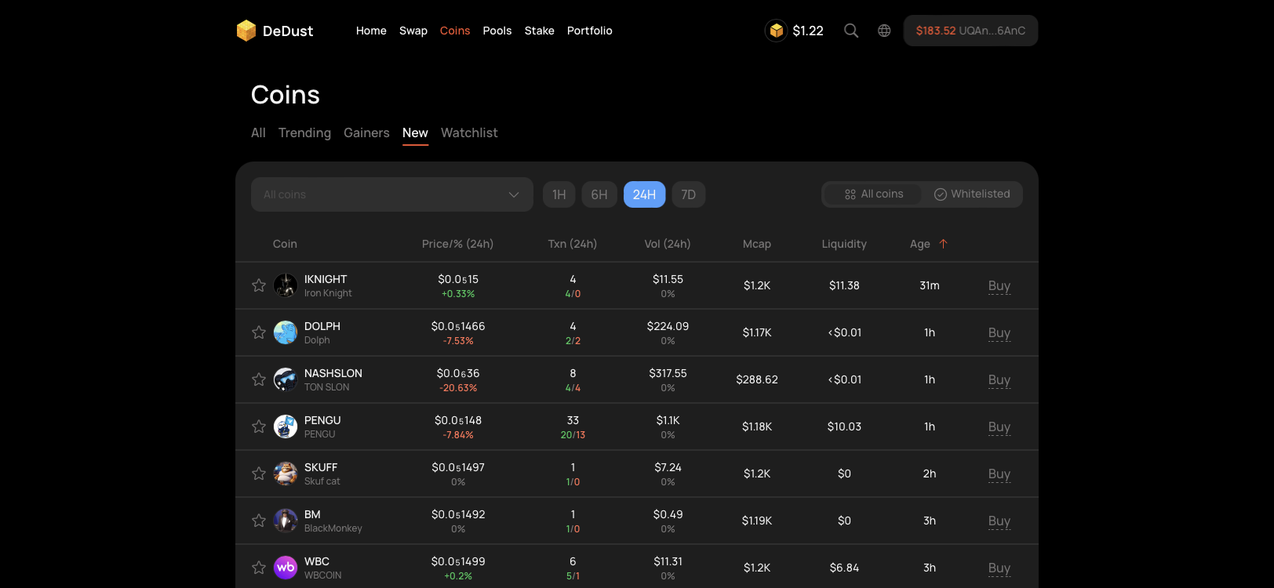Open the search magnifier icon
1274x588 pixels.
coord(851,31)
